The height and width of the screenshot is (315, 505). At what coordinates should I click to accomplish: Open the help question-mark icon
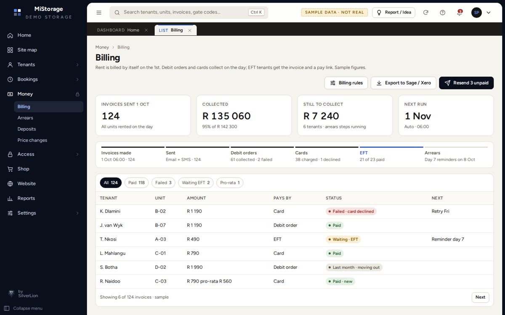point(442,13)
